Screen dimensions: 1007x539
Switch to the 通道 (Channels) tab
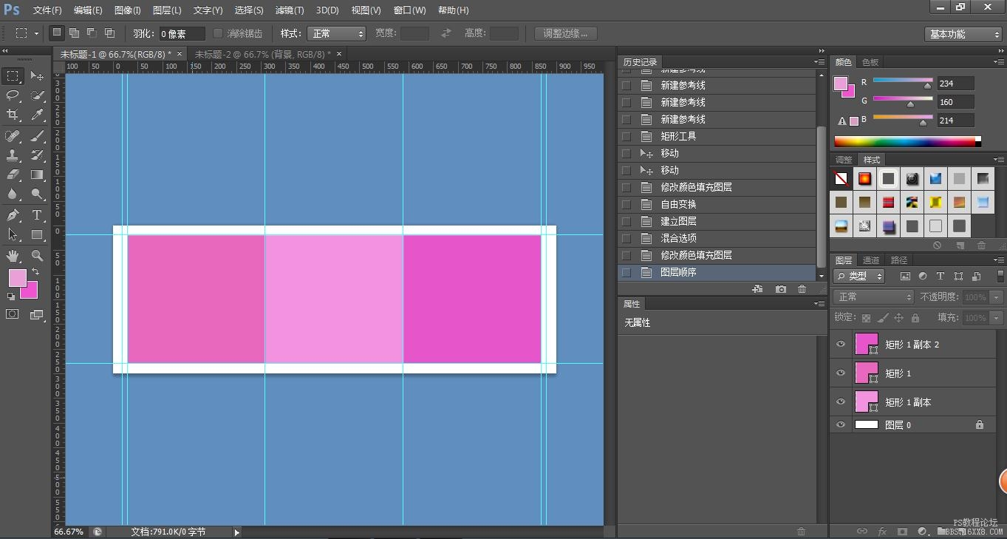pos(871,260)
